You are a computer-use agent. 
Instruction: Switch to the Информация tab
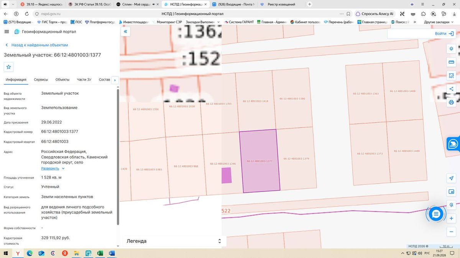coord(16,80)
